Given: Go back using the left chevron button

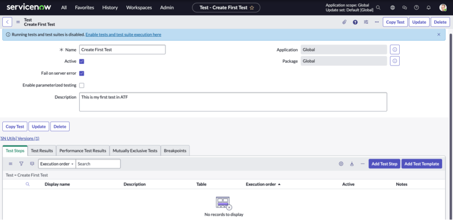Looking at the screenshot, I should click(x=7, y=22).
